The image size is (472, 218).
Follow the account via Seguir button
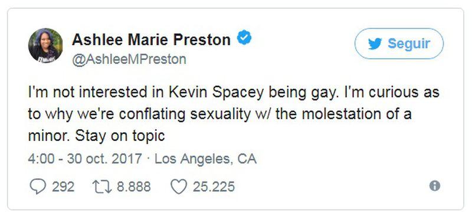point(399,44)
